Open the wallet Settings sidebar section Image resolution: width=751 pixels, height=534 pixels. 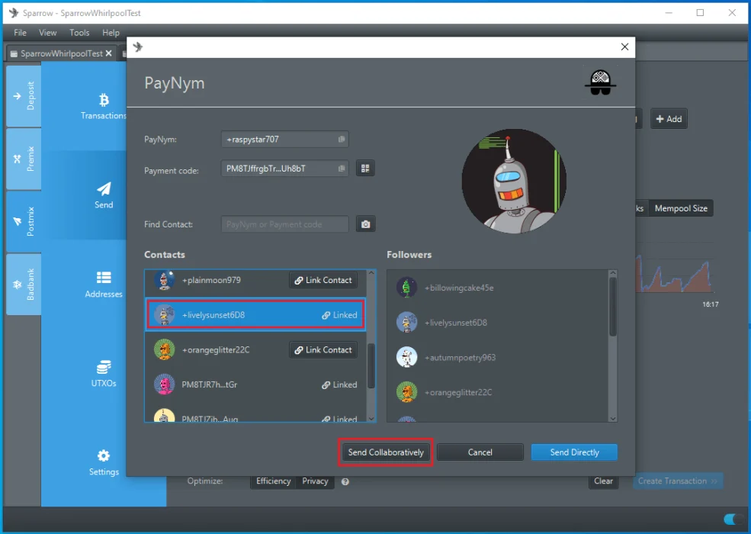point(104,462)
